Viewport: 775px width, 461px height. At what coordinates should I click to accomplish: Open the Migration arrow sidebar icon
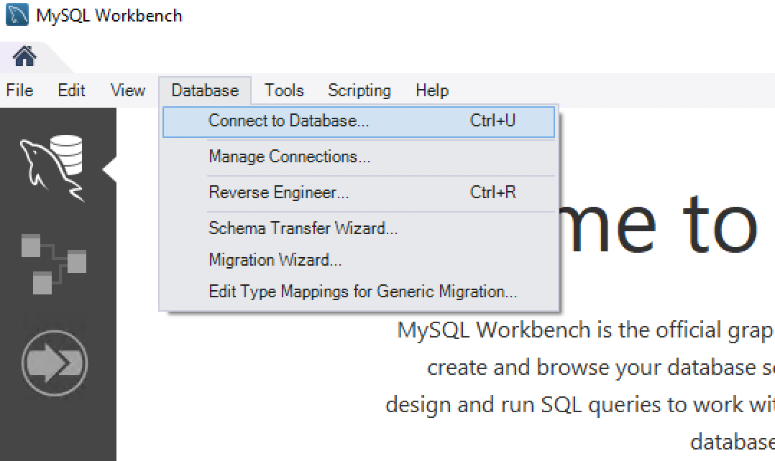point(55,363)
